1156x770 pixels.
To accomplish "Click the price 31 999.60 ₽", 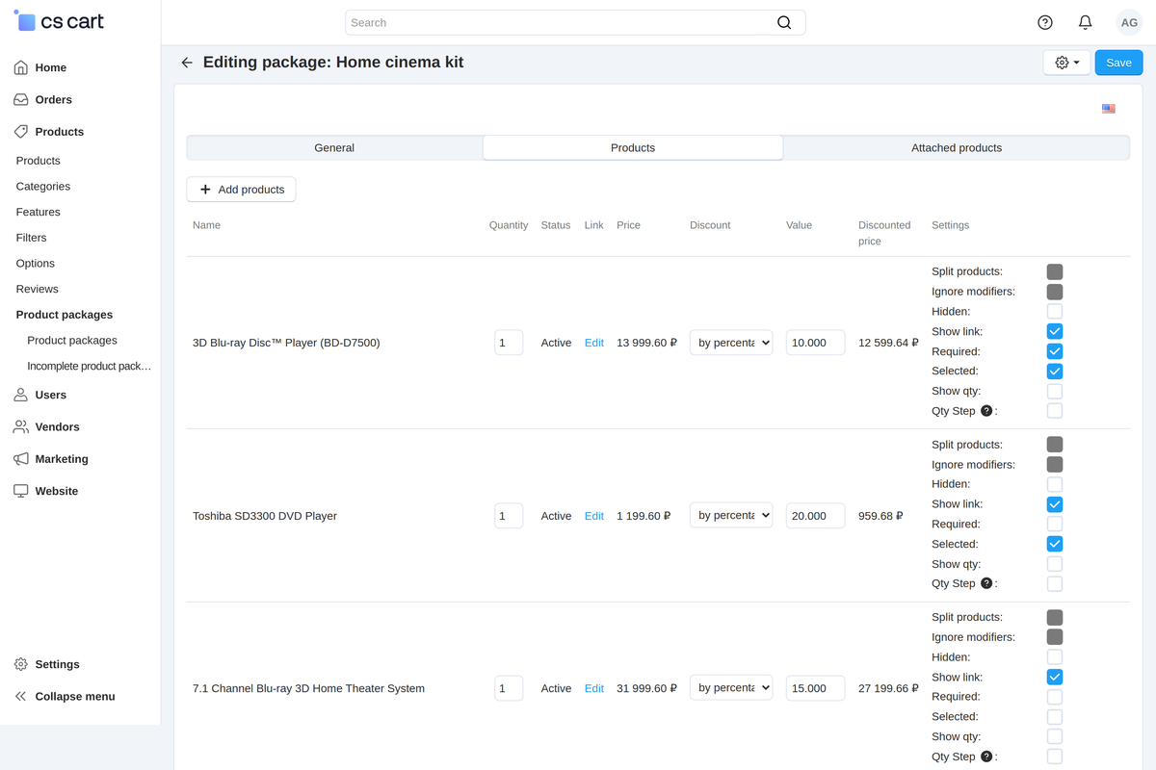I will tap(647, 688).
